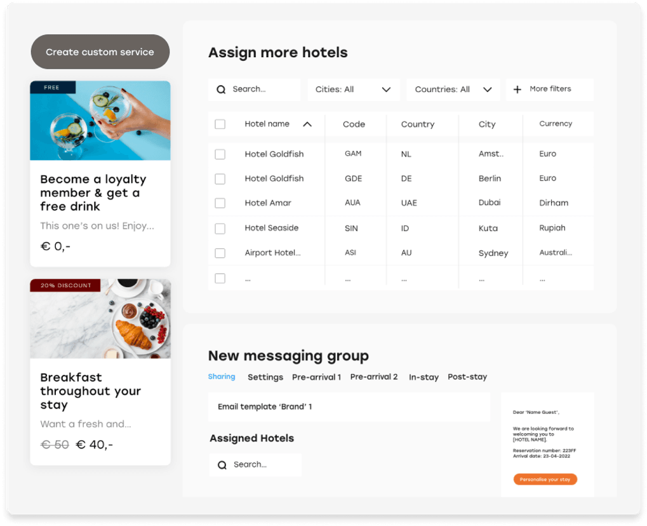Click the Currency column header
This screenshot has height=526, width=647.
click(x=556, y=124)
